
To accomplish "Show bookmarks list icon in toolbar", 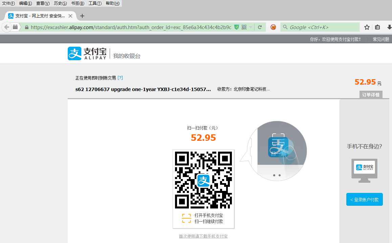I will [377, 27].
